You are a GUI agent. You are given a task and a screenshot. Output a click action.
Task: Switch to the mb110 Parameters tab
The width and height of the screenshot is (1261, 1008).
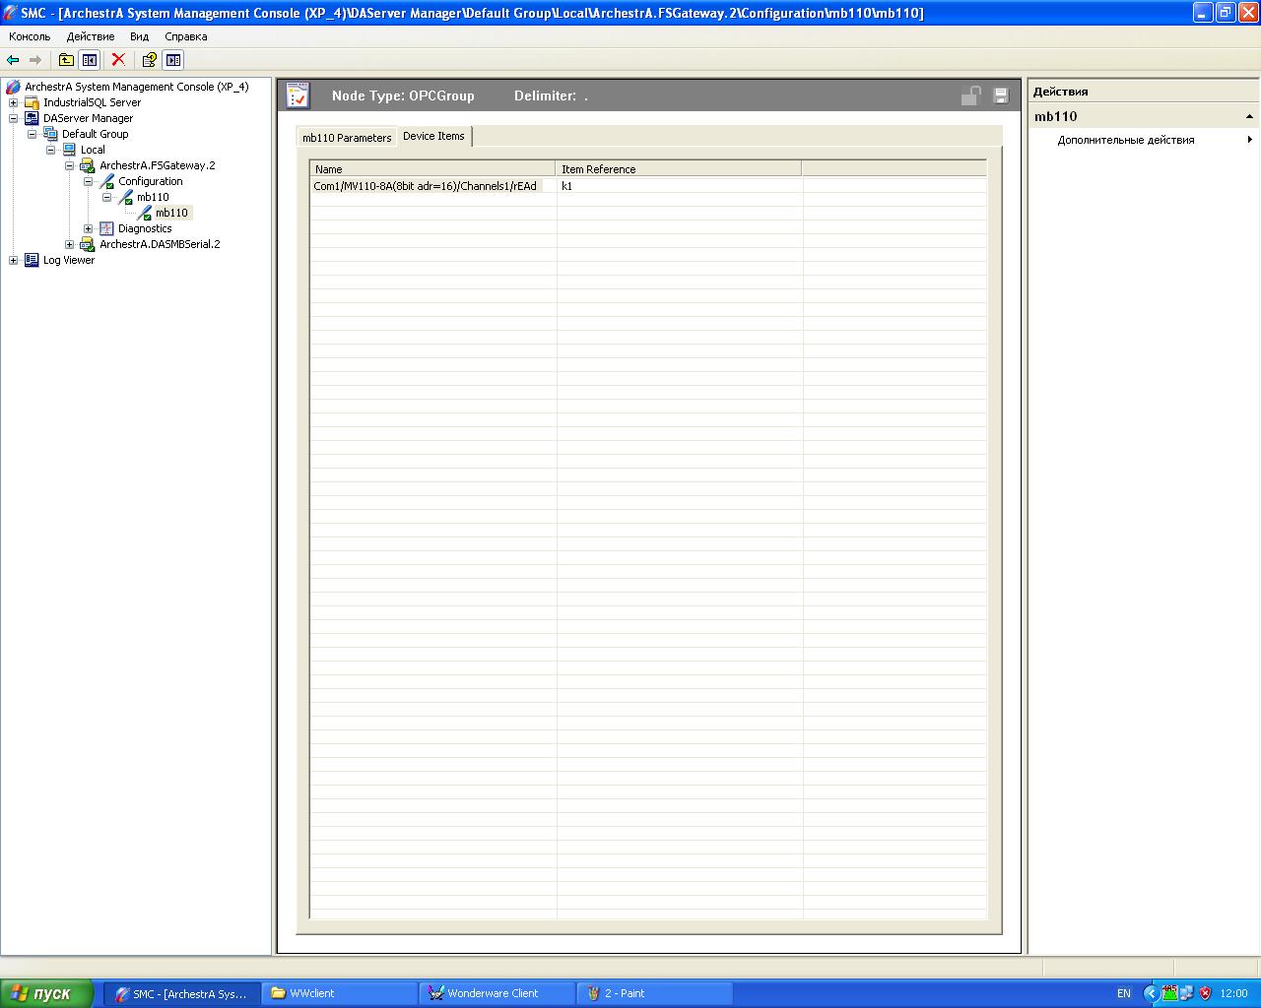coord(347,138)
